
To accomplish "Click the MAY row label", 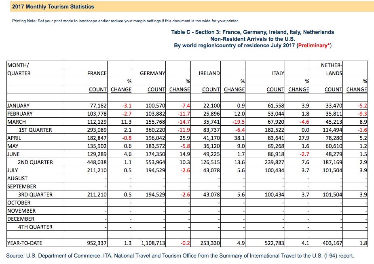I will pos(13,146).
